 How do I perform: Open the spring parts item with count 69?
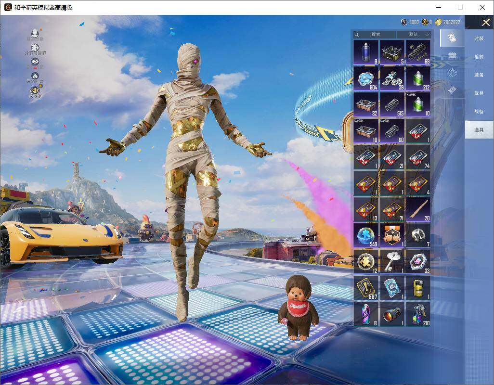[418, 52]
